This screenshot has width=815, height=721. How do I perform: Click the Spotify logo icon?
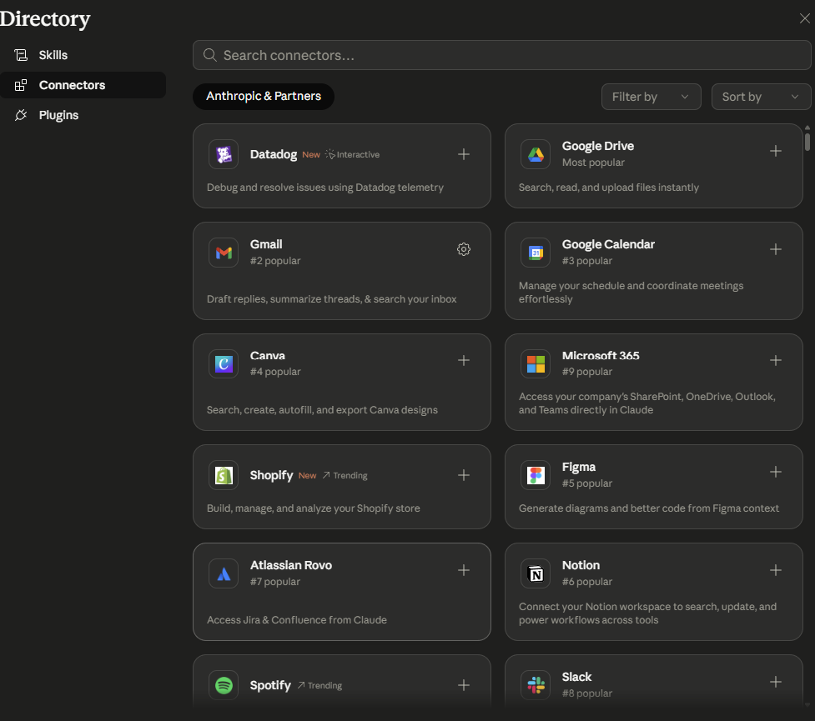pos(224,685)
